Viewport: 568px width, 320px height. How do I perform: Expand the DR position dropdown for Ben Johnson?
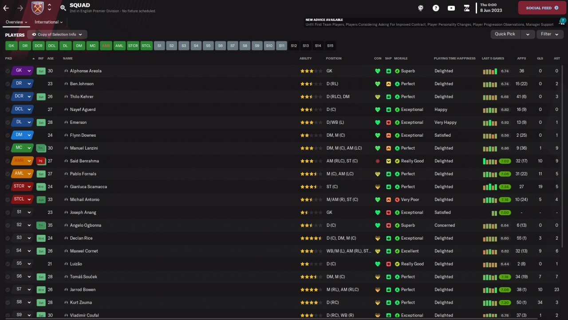point(29,84)
